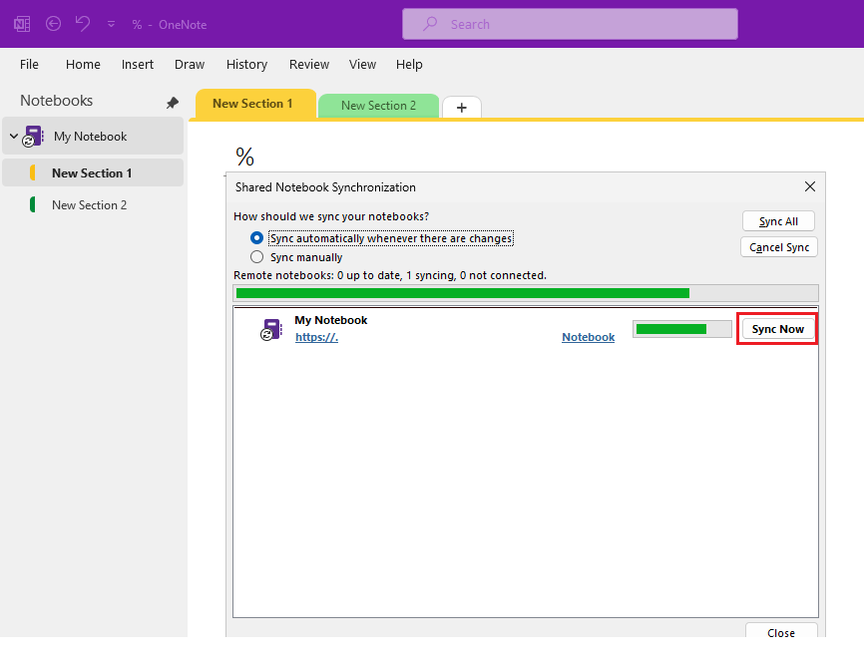Click the overall sync progress bar

526,293
